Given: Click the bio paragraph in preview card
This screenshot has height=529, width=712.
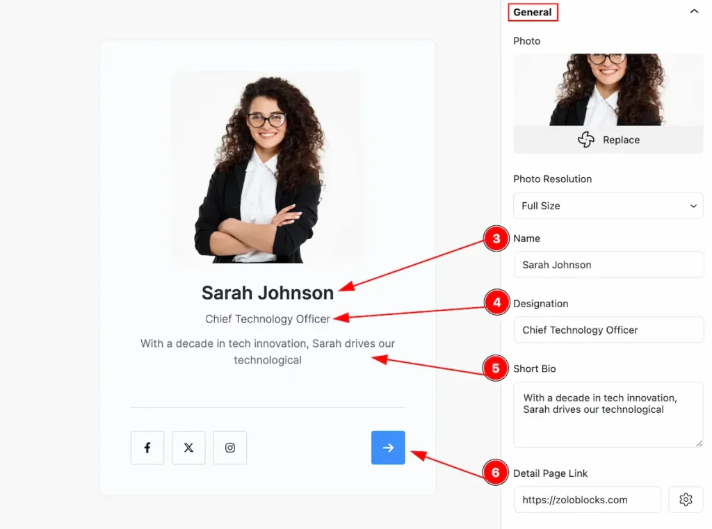Looking at the screenshot, I should point(268,352).
